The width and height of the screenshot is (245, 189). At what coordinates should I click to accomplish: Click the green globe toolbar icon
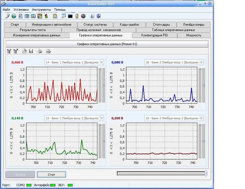click(x=14, y=16)
